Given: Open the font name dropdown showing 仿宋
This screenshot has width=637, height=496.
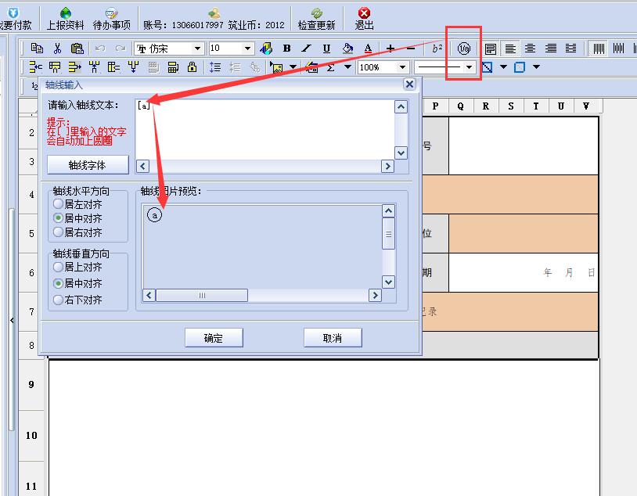Looking at the screenshot, I should pos(197,49).
